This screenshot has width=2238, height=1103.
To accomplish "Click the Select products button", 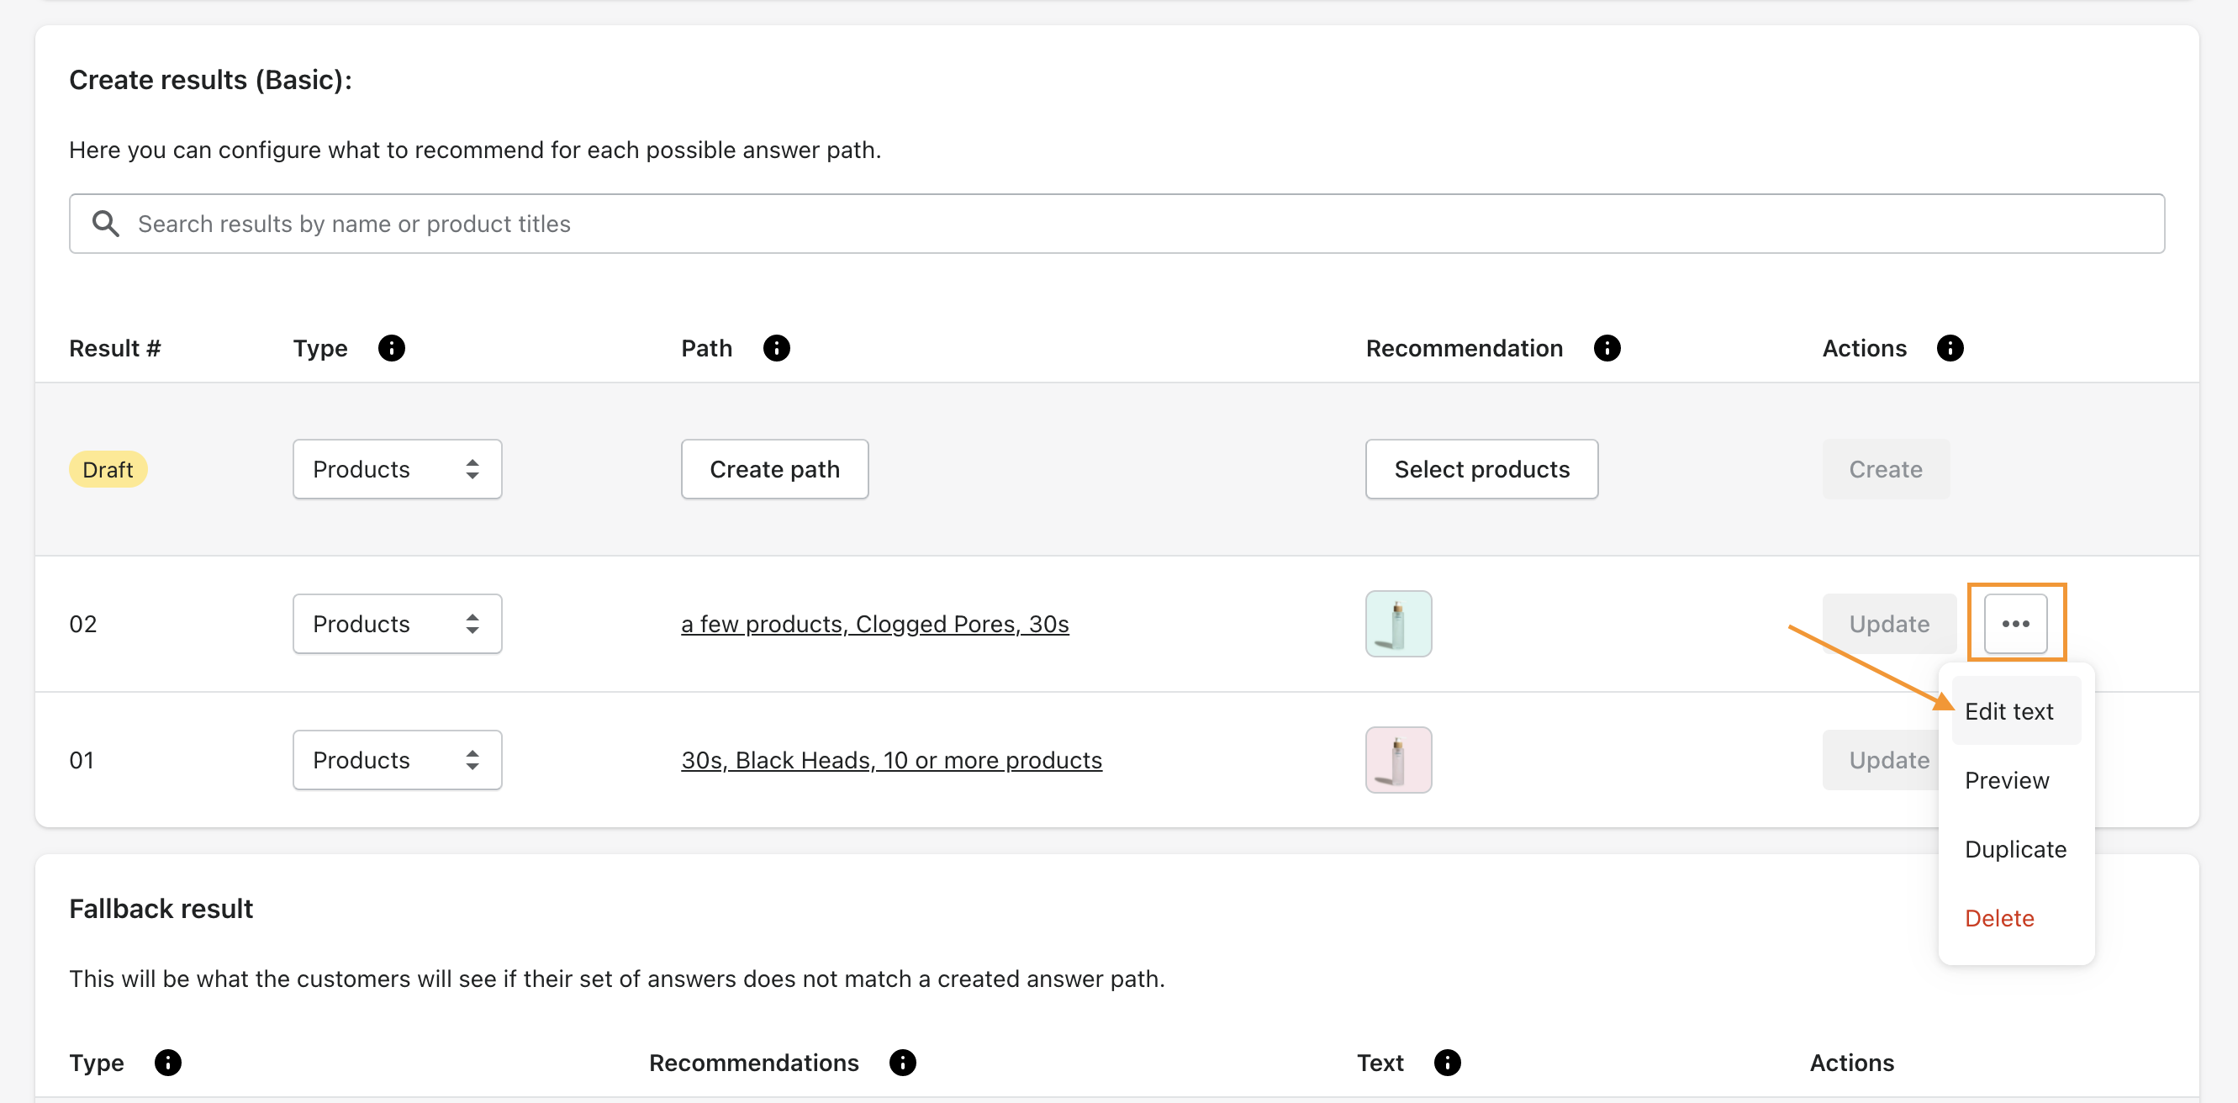I will [1482, 469].
